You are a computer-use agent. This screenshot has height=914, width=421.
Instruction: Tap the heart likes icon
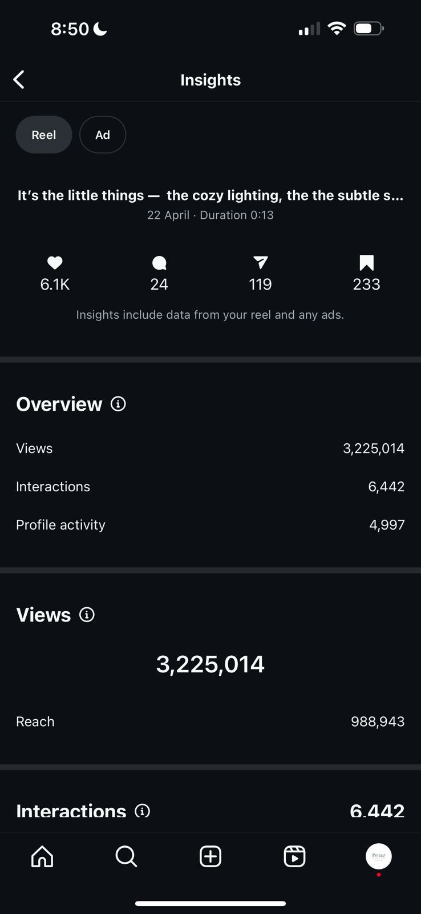click(55, 263)
